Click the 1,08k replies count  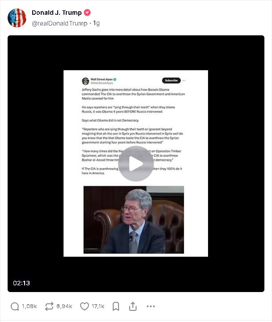point(29,306)
